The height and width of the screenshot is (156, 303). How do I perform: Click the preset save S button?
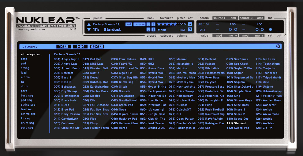coord(153,30)
